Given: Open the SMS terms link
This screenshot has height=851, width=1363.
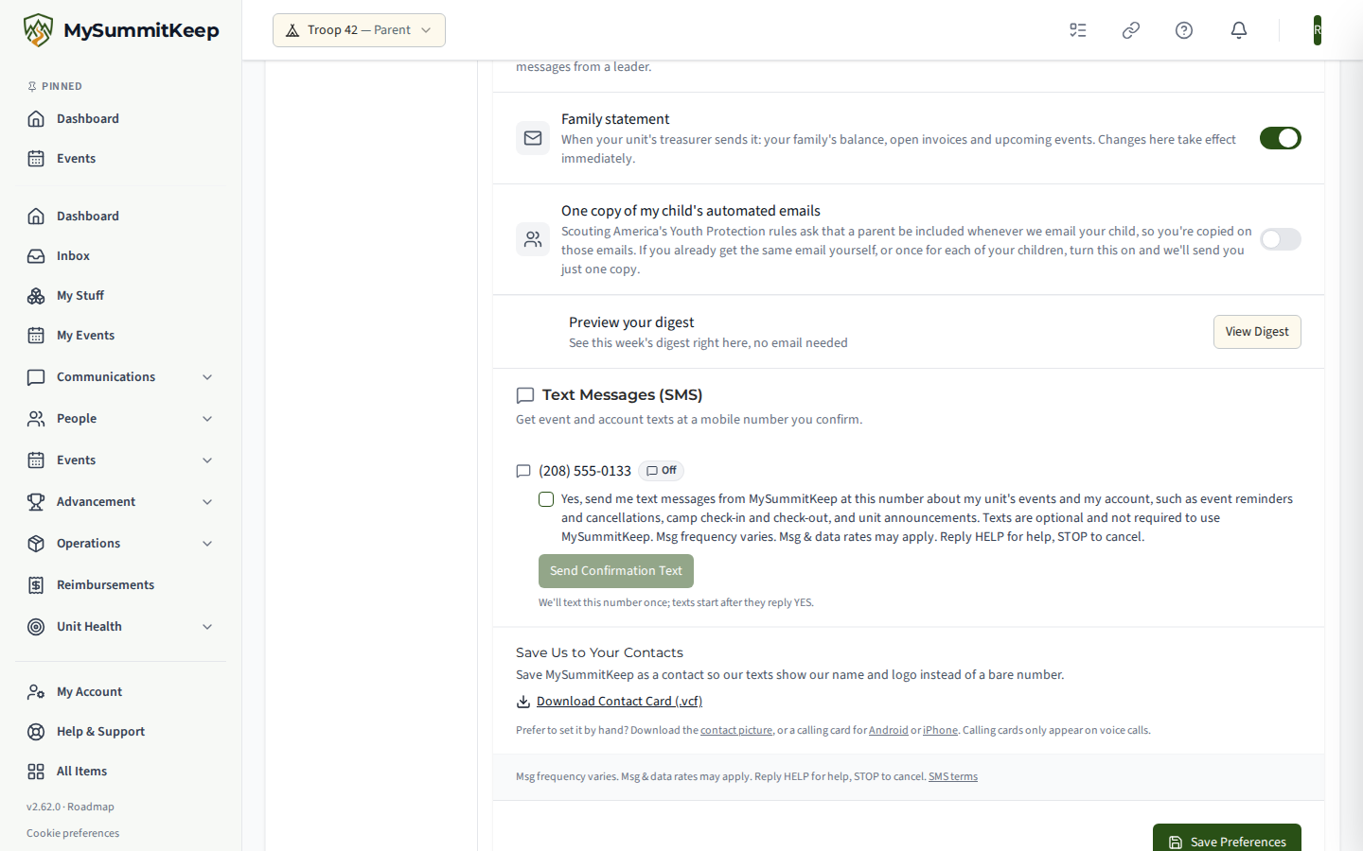Looking at the screenshot, I should coord(953,777).
